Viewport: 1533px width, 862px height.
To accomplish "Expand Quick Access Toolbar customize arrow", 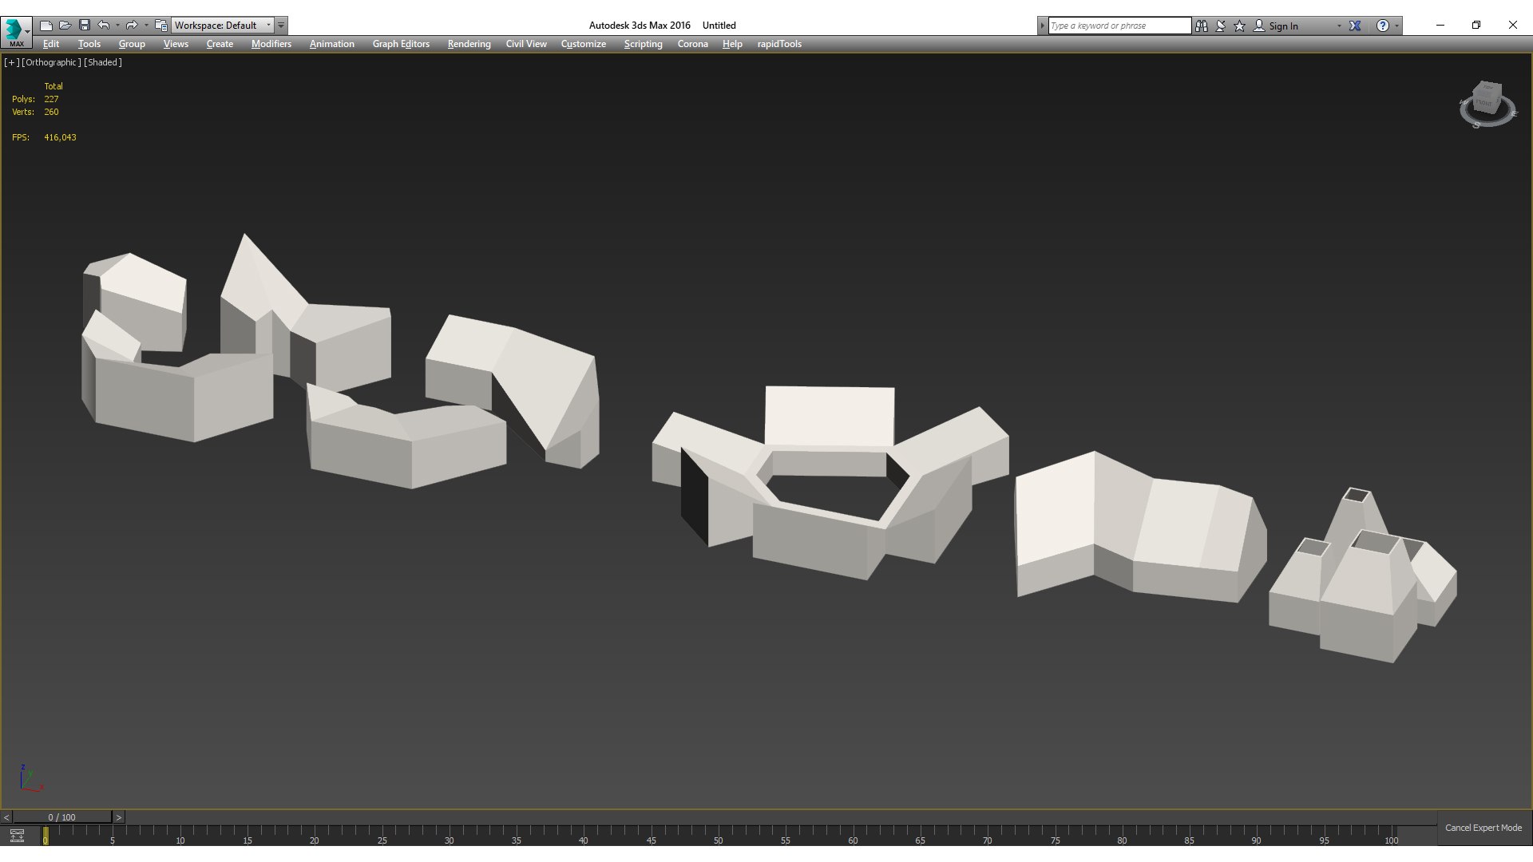I will (x=281, y=26).
